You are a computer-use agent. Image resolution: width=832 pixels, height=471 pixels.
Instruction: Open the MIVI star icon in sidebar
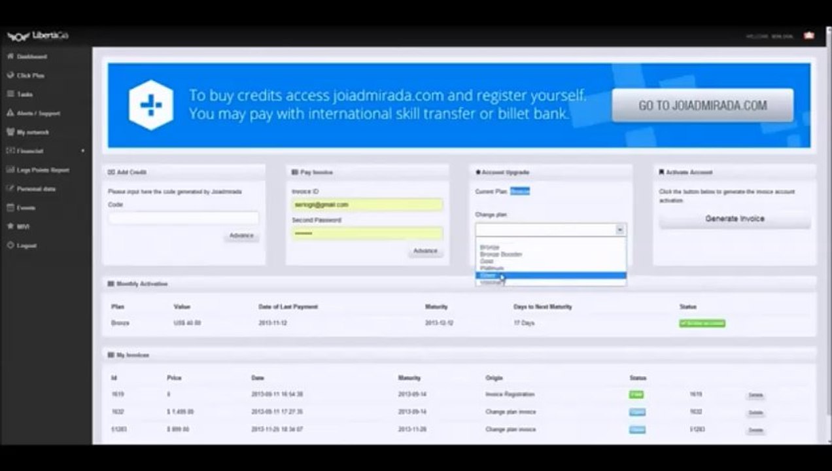point(10,226)
